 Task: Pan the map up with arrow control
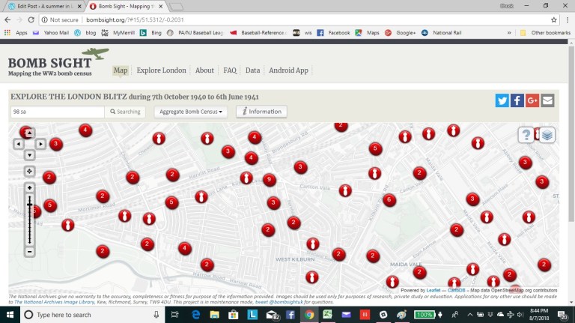(29, 133)
